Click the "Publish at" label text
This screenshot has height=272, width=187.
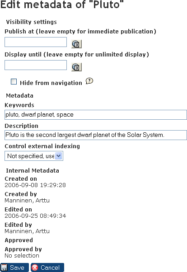click(19, 31)
